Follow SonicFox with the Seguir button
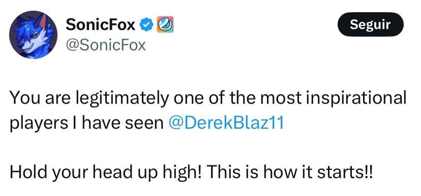This screenshot has width=421, height=196. (371, 24)
